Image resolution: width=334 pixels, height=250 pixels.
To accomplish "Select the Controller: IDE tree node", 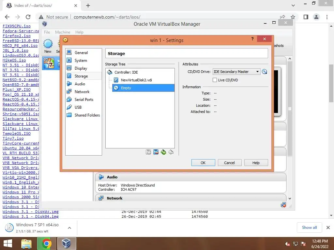I will pos(126,72).
